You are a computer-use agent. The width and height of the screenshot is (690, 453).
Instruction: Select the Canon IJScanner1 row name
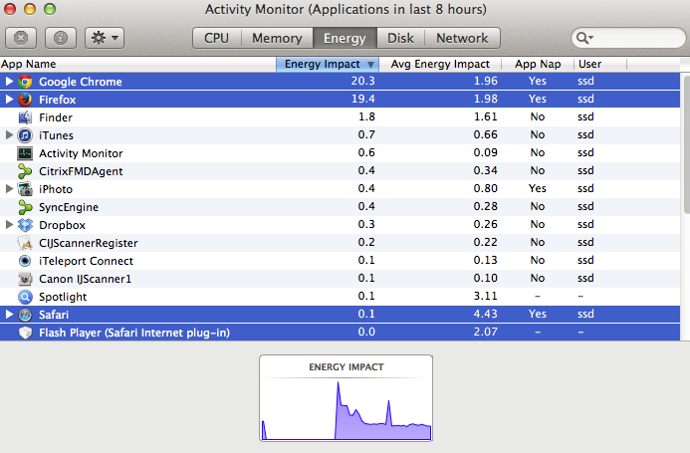click(85, 279)
